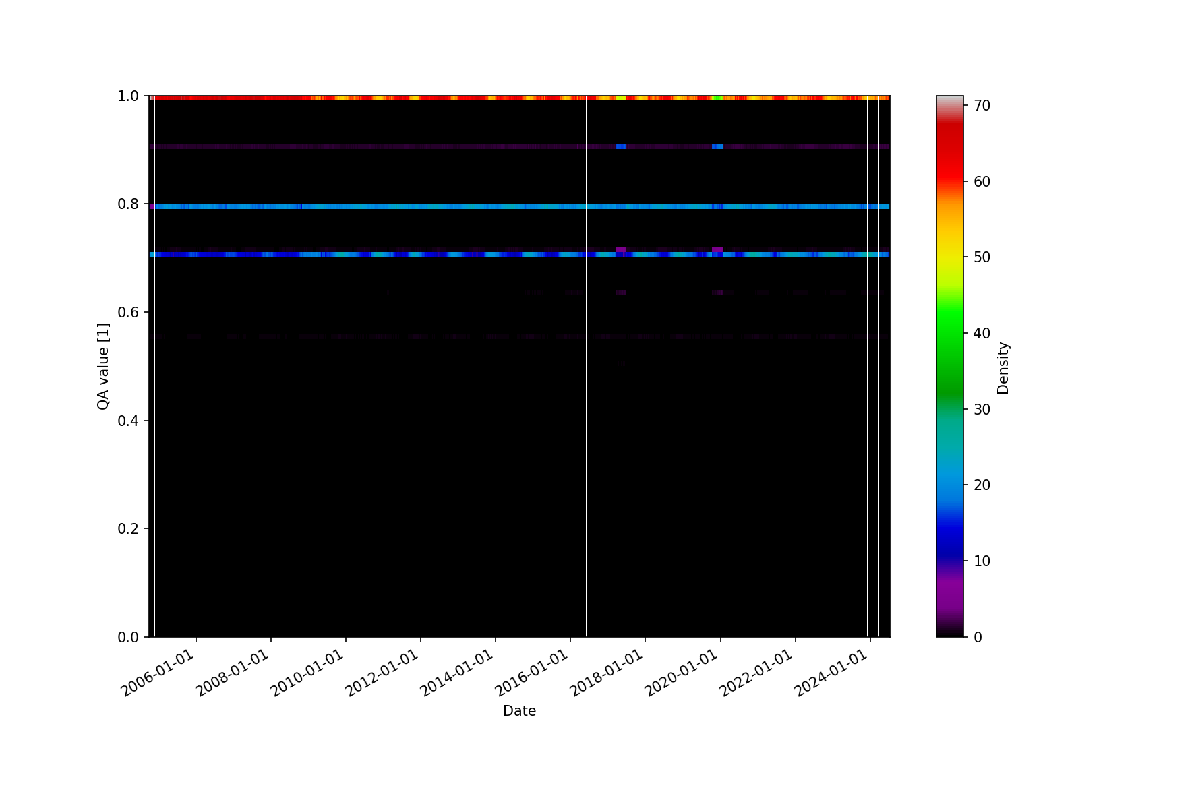The width and height of the screenshot is (1194, 796).
Task: Click the 0.8 y-axis tick label
Action: click(x=128, y=204)
